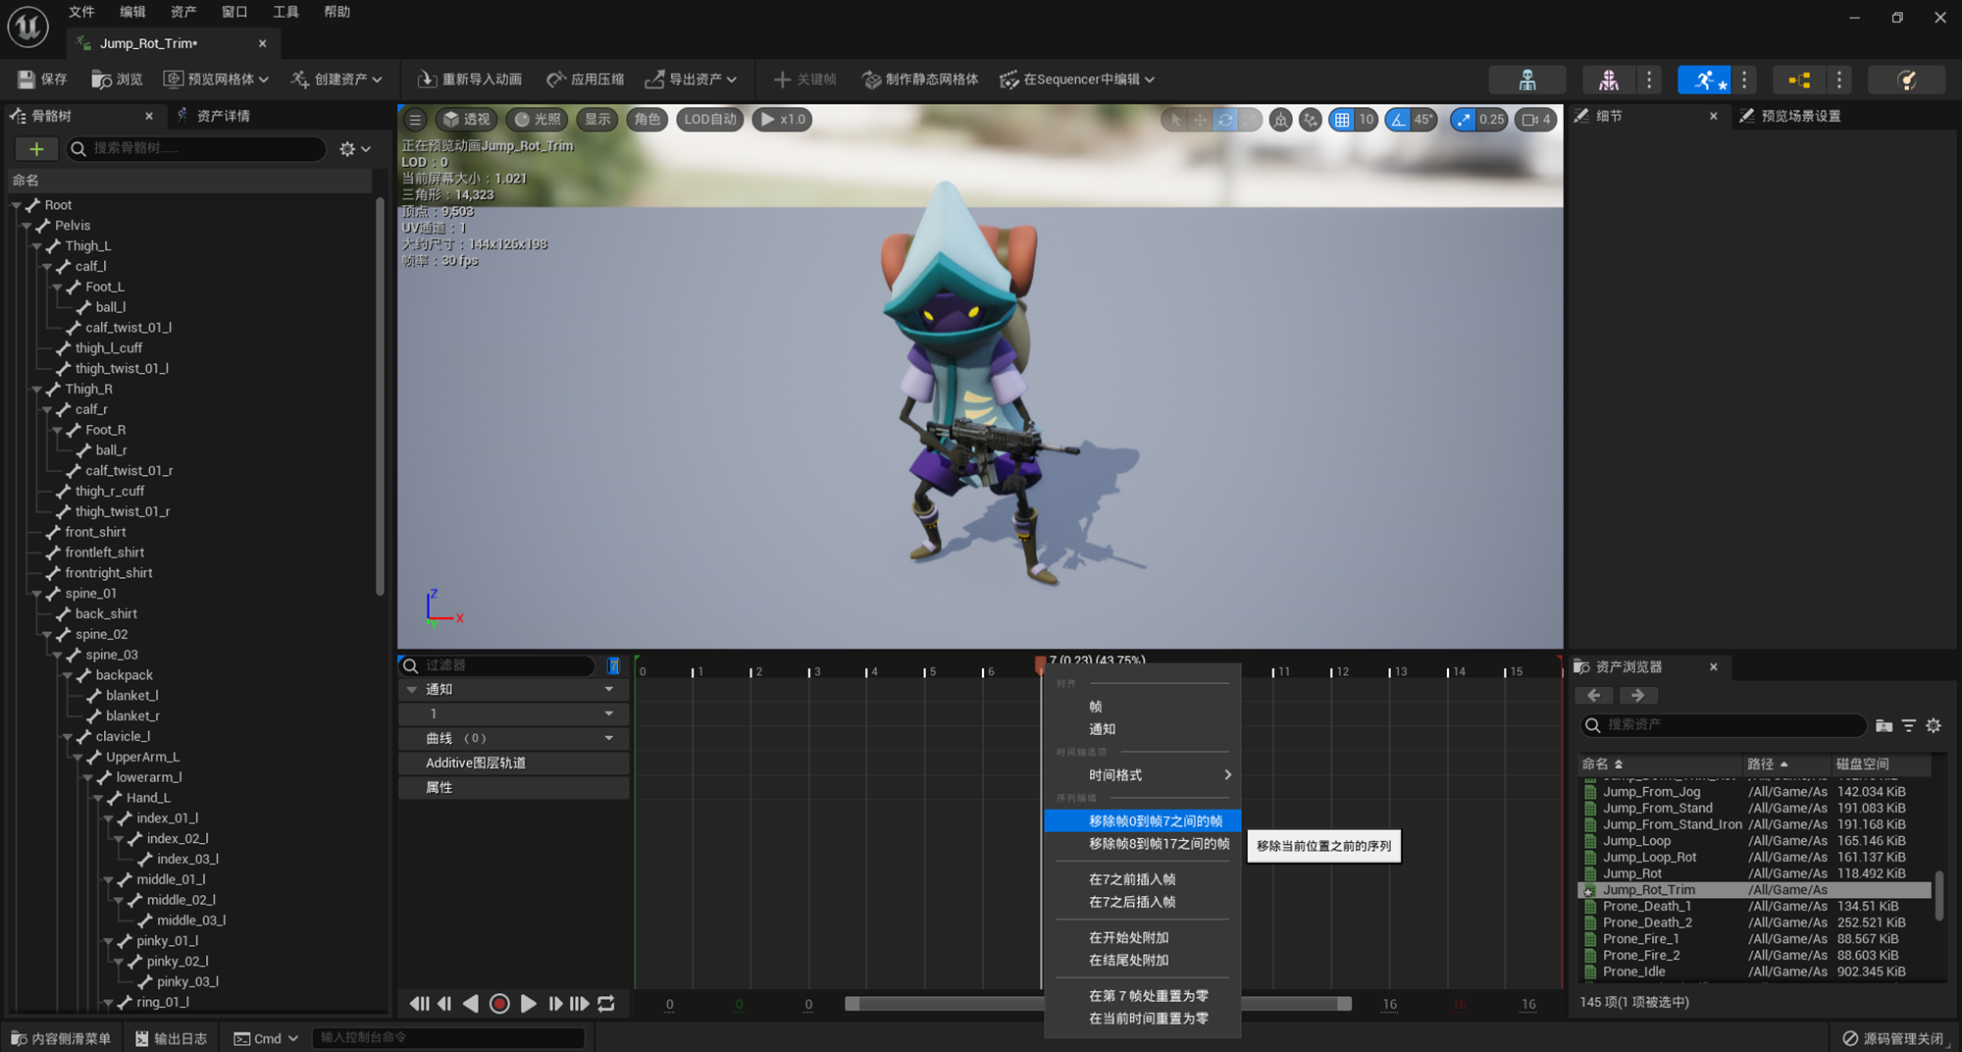Collapse the spine_03 bone node

(x=57, y=655)
